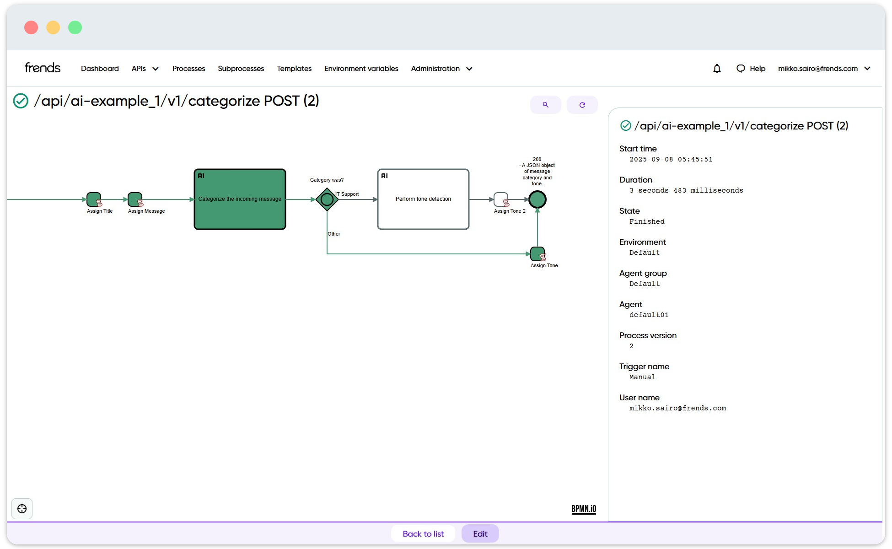Screen dimensions: 892x549
Task: Click the green end event circle
Action: pyautogui.click(x=537, y=199)
